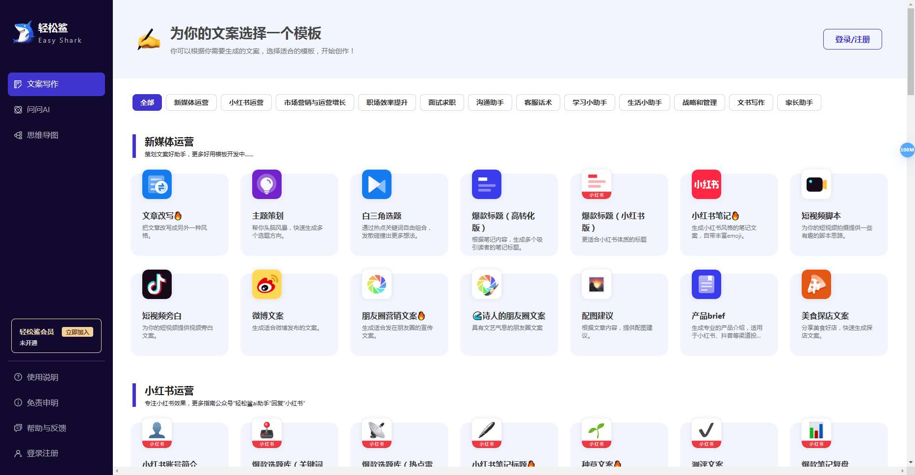The width and height of the screenshot is (915, 475).
Task: Open the 微博文案 Weibo icon
Action: click(x=267, y=284)
